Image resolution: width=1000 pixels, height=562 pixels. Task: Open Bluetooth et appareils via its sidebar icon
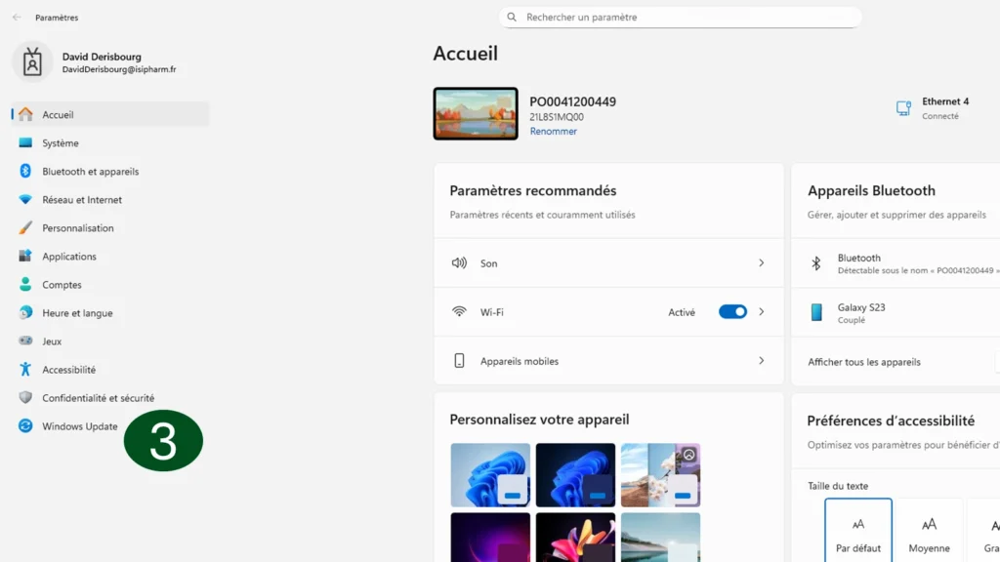coord(25,172)
